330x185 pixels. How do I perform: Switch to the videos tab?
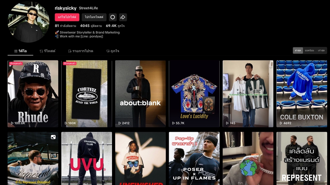coord(20,51)
